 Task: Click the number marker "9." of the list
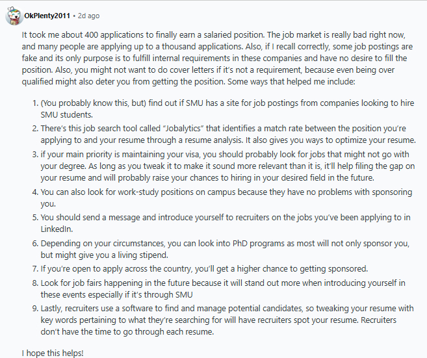[35, 309]
